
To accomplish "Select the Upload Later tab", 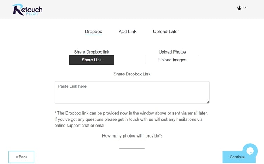I will pos(166,31).
